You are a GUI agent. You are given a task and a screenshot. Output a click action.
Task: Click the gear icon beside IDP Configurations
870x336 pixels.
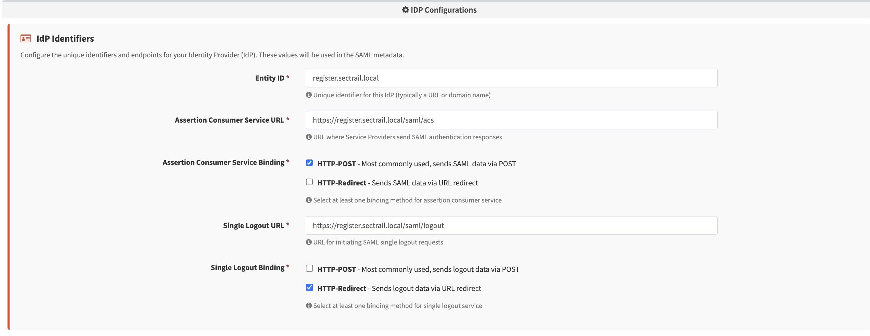[x=405, y=10]
